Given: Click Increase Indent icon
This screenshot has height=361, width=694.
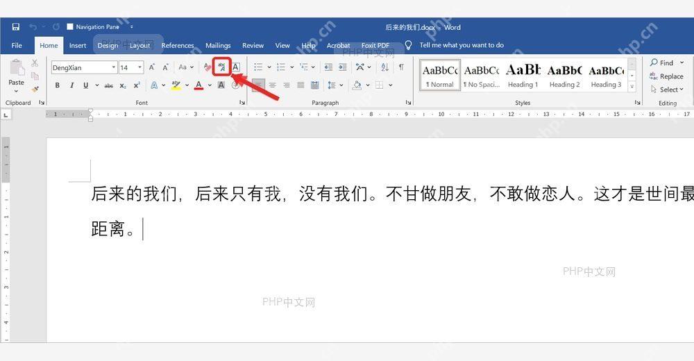Looking at the screenshot, I should coord(343,67).
